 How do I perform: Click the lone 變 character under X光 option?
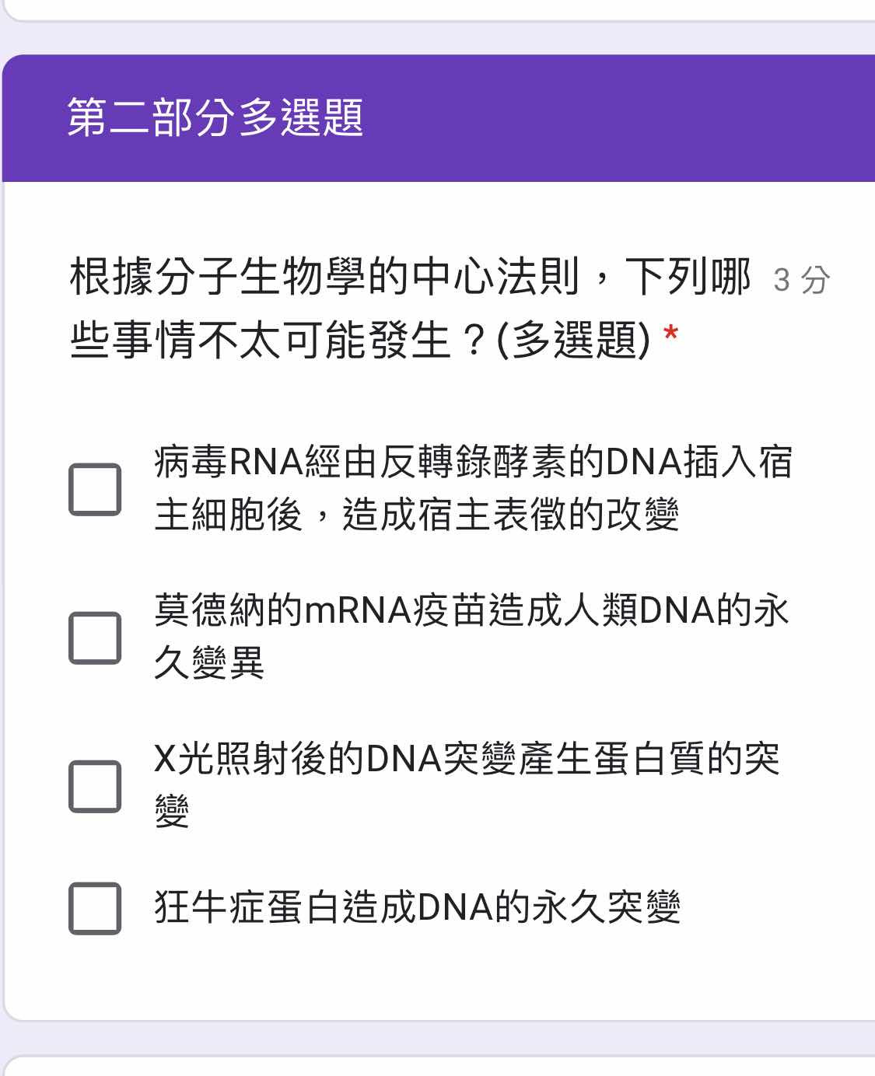(x=172, y=811)
